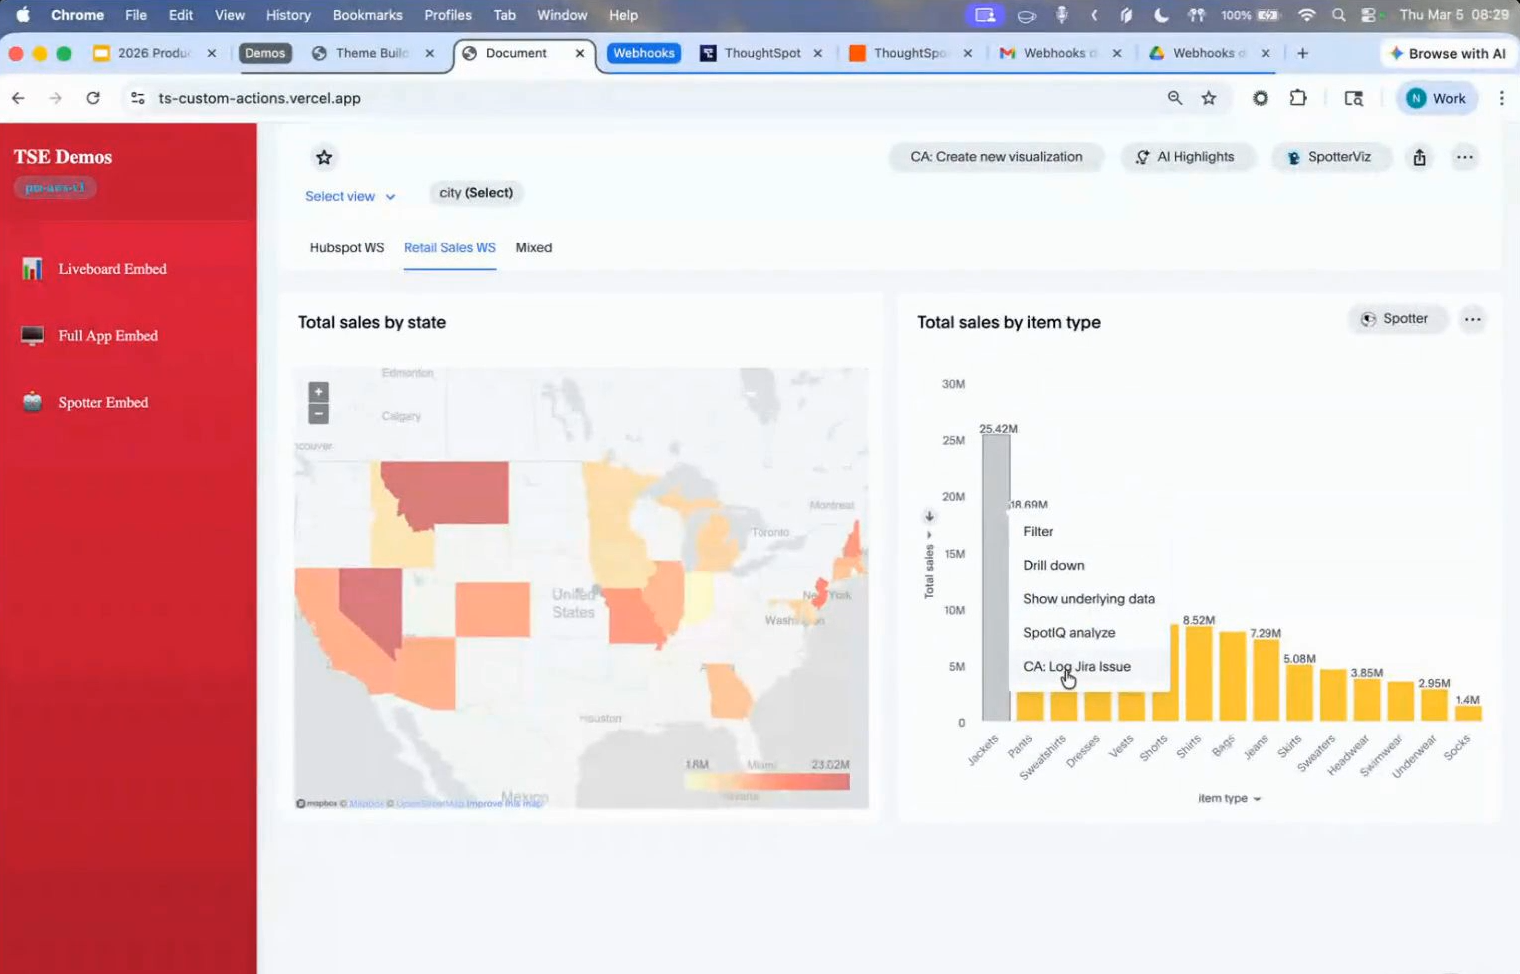1520x974 pixels.
Task: Click CA: Create new visualization button
Action: click(x=995, y=157)
